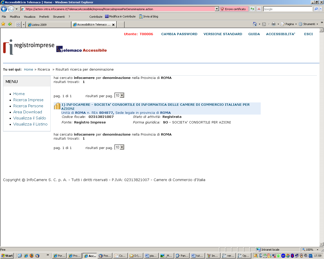The image size is (324, 259).
Task: Click the Google search box
Action: point(288,9)
